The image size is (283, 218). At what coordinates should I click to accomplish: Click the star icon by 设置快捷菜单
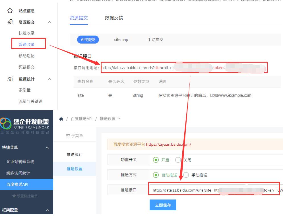tap(14, 196)
